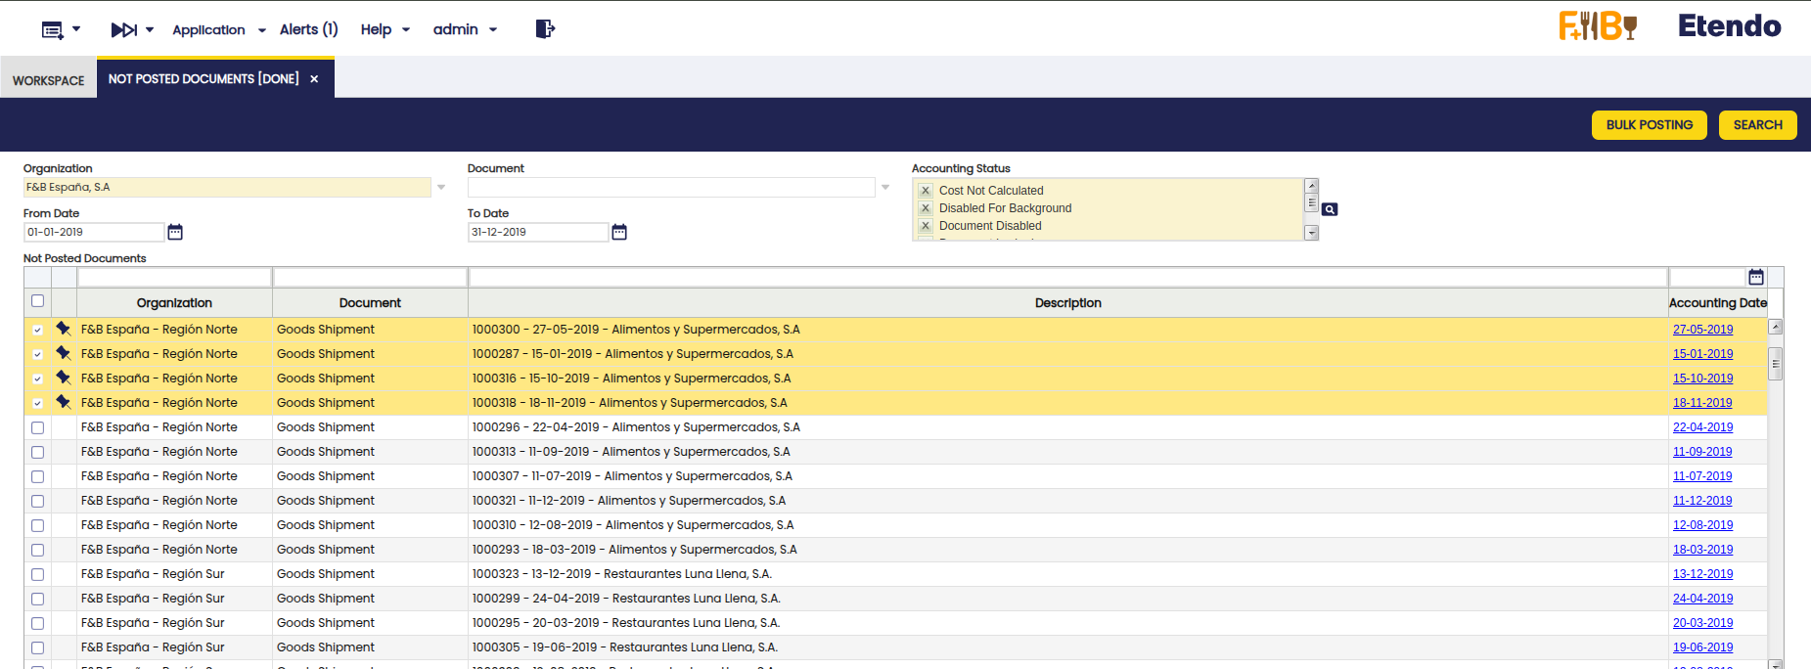1811x669 pixels.
Task: Click the pin icon on row 1000300
Action: click(x=64, y=329)
